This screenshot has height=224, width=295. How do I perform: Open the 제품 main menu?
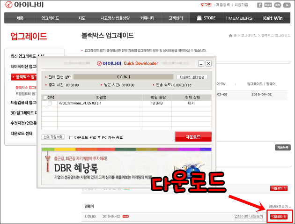point(20,18)
